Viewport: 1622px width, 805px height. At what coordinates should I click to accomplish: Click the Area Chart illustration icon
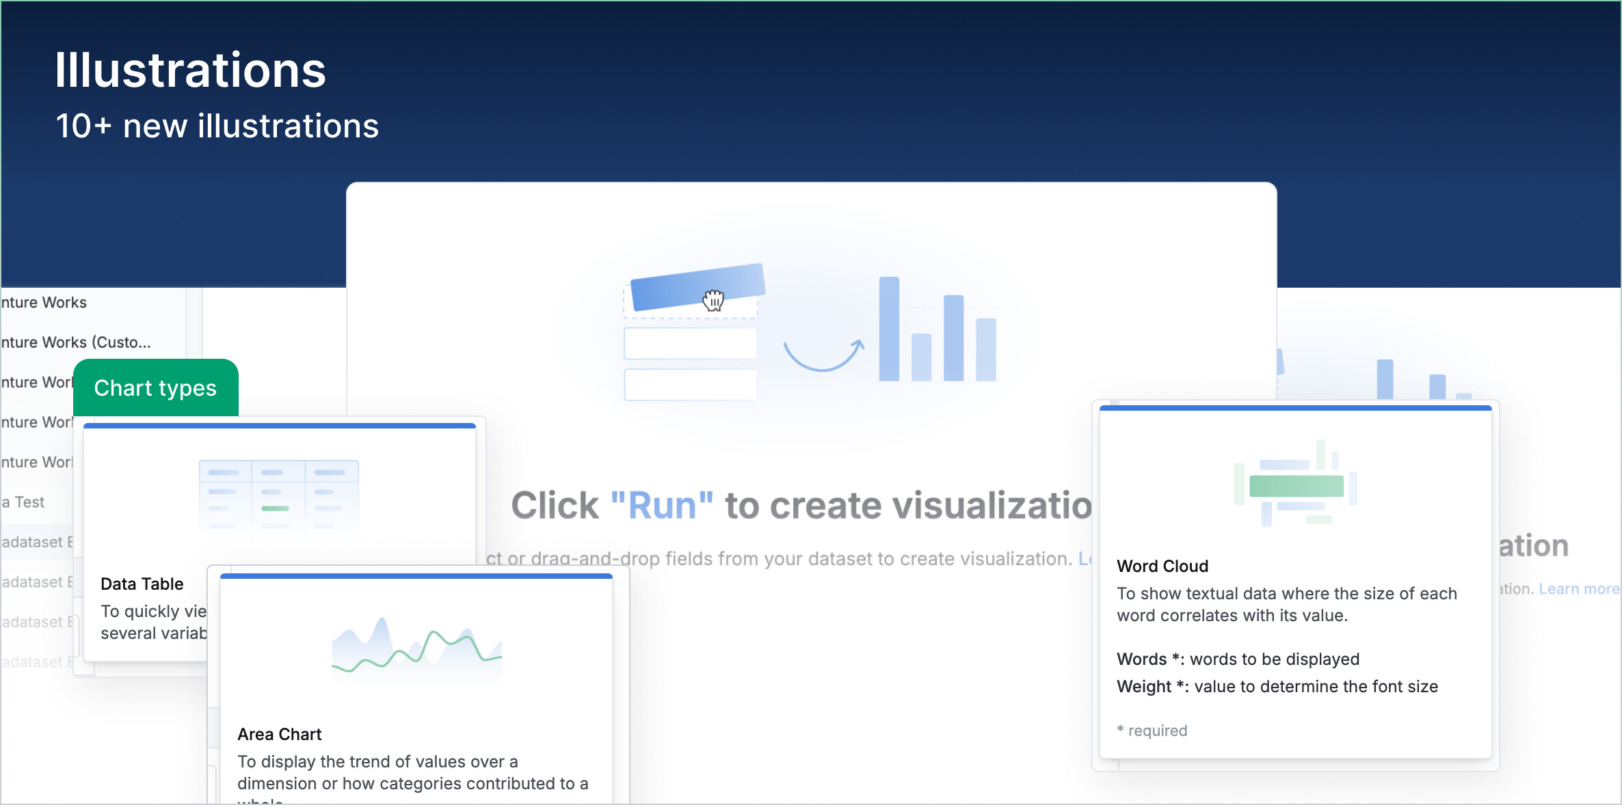416,650
